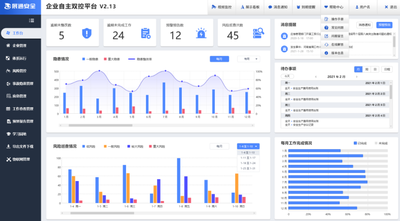Toggle 重大风险 legend in 风险巡查情况

(157, 146)
